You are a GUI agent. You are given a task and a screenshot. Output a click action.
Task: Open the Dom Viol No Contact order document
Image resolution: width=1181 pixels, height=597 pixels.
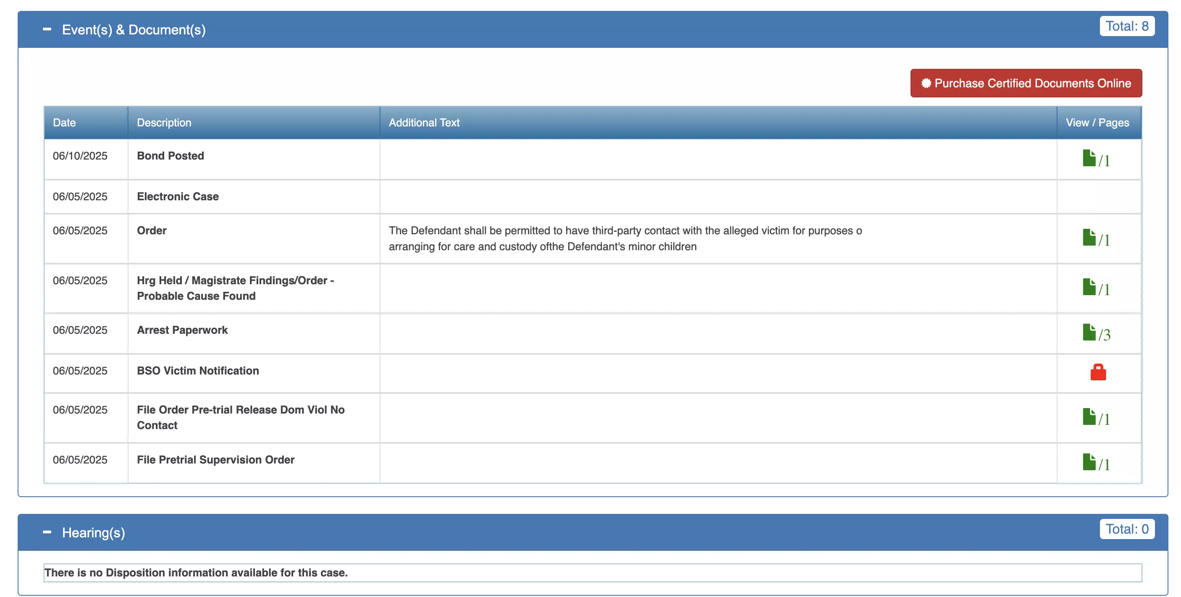1089,417
